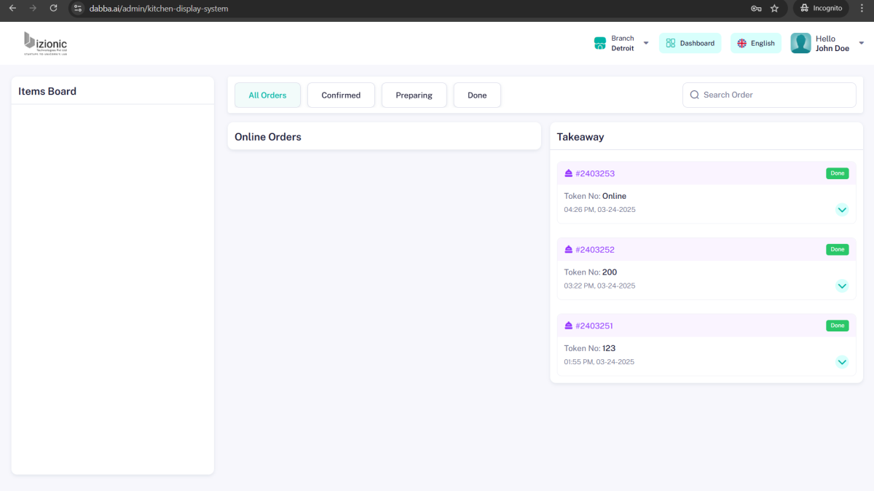The width and height of the screenshot is (874, 491).
Task: Select the All Orders tab
Action: tap(267, 95)
